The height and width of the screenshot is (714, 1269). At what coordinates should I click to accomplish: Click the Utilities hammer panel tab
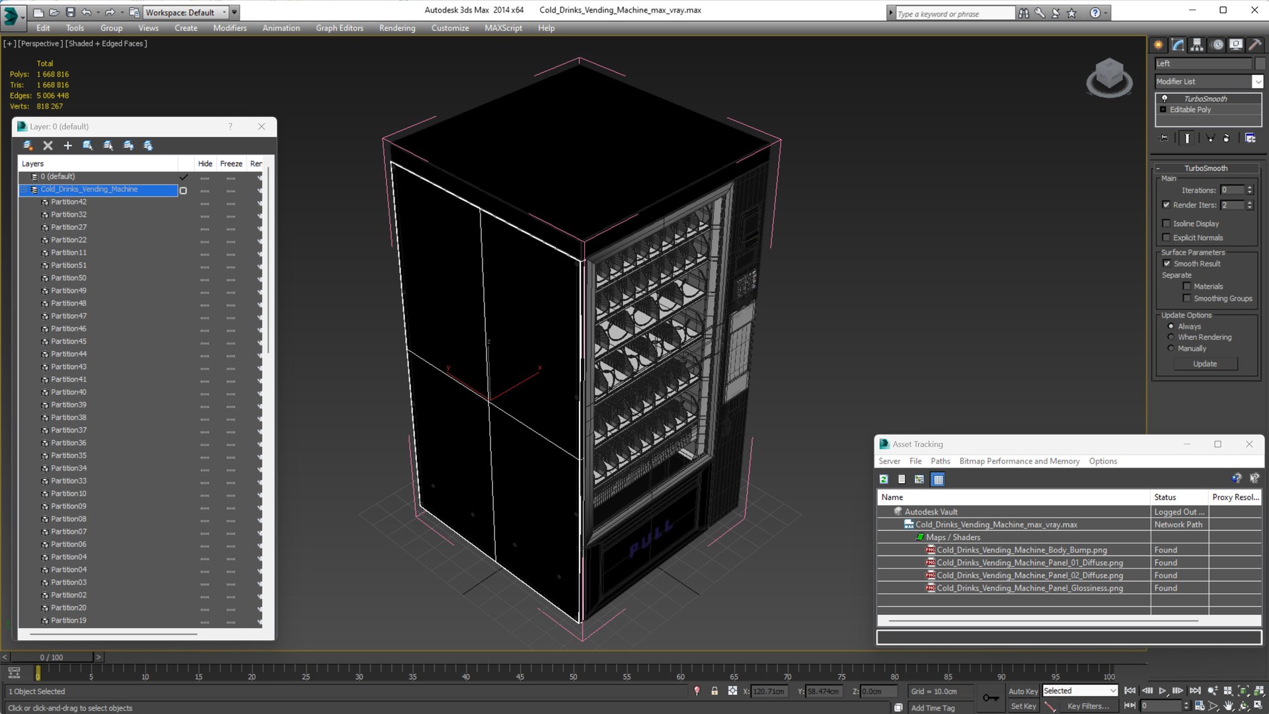coord(1255,45)
